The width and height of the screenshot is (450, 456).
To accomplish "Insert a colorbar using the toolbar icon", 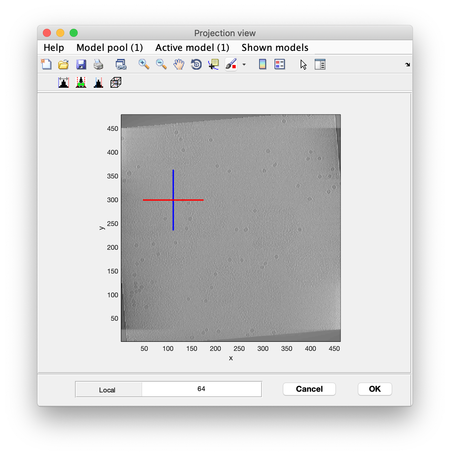I will coord(262,64).
